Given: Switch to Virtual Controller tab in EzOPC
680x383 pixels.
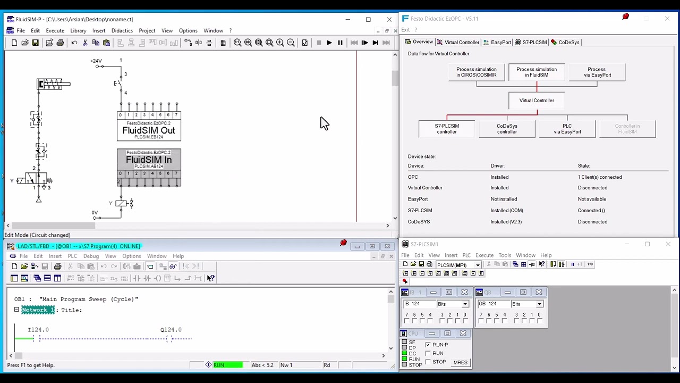Looking at the screenshot, I should (458, 42).
